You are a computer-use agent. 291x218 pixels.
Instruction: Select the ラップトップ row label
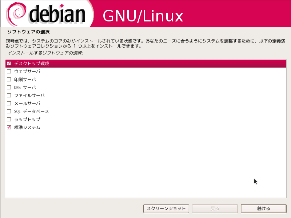pos(27,119)
